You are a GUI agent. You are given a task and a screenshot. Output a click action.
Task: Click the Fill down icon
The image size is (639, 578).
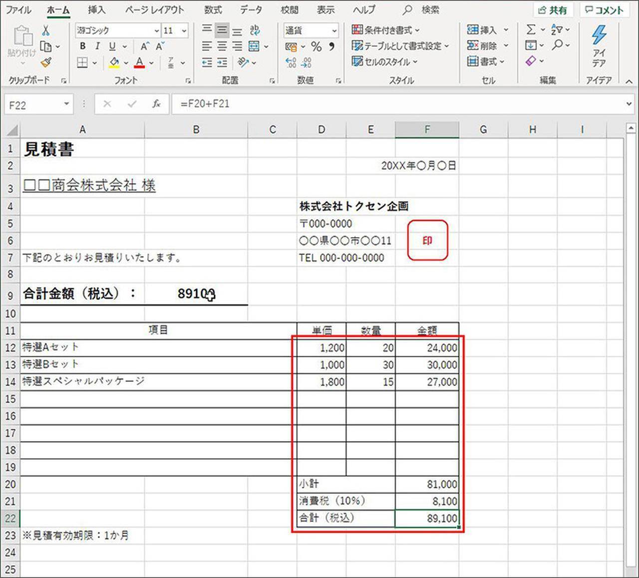coord(531,45)
